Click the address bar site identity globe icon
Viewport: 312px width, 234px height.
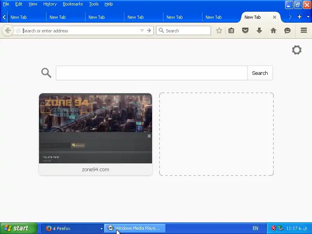18,31
